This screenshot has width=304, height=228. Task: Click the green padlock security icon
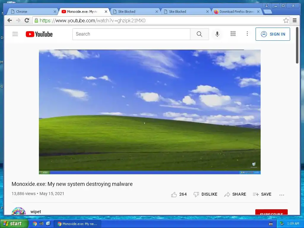coord(36,20)
